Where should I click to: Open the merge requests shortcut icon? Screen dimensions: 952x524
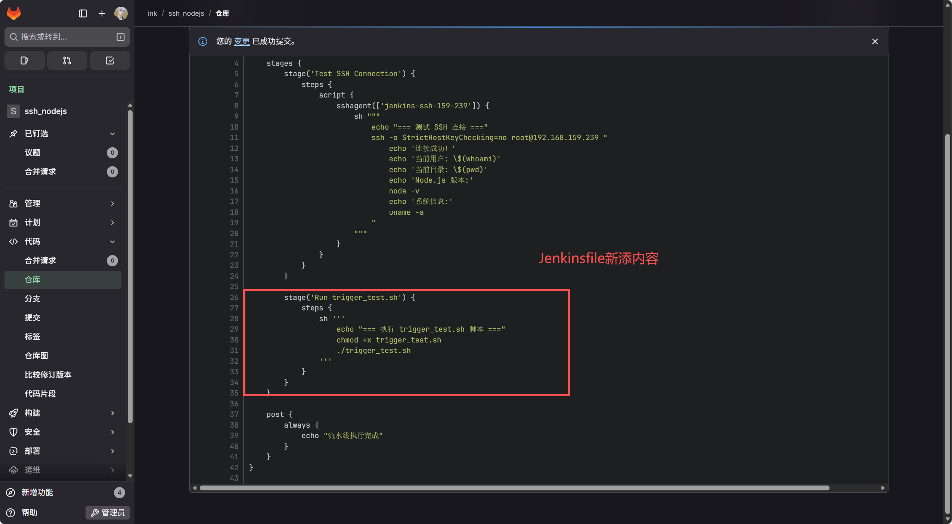(67, 61)
